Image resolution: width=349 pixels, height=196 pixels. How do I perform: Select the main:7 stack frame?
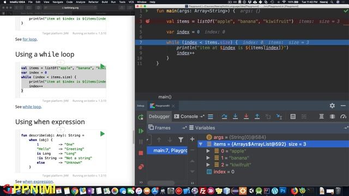click(x=167, y=151)
